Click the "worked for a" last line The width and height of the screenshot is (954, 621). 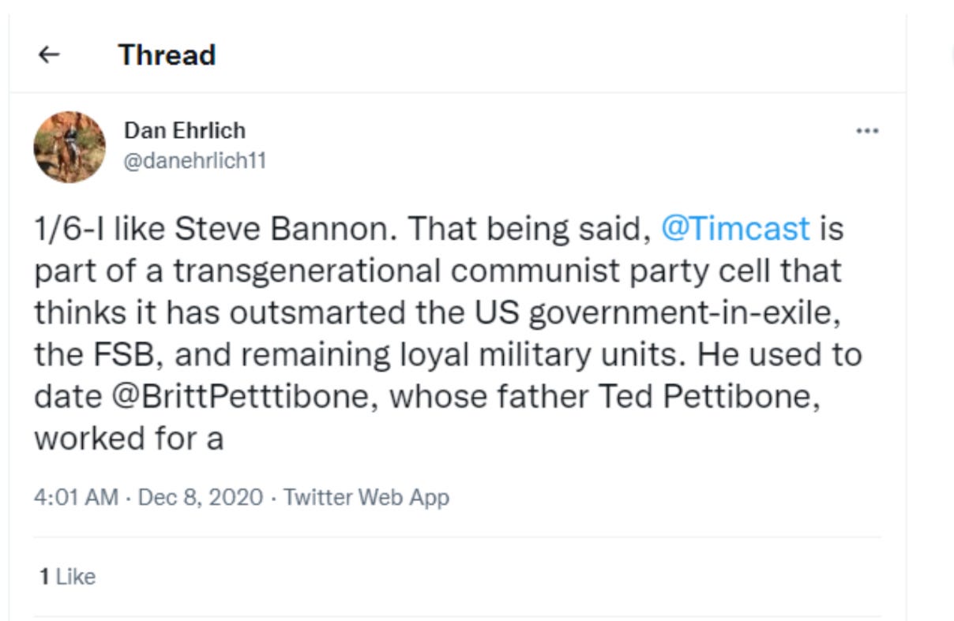coord(129,439)
